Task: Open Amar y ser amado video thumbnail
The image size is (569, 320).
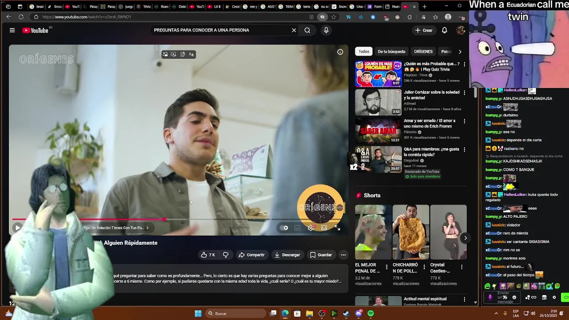Action: point(378,131)
